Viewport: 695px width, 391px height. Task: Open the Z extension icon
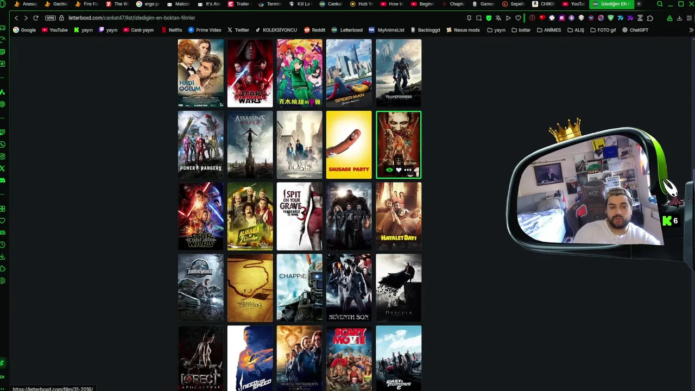(640, 18)
